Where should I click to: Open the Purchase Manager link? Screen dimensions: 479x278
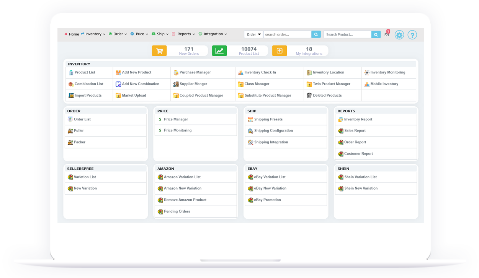pos(195,72)
